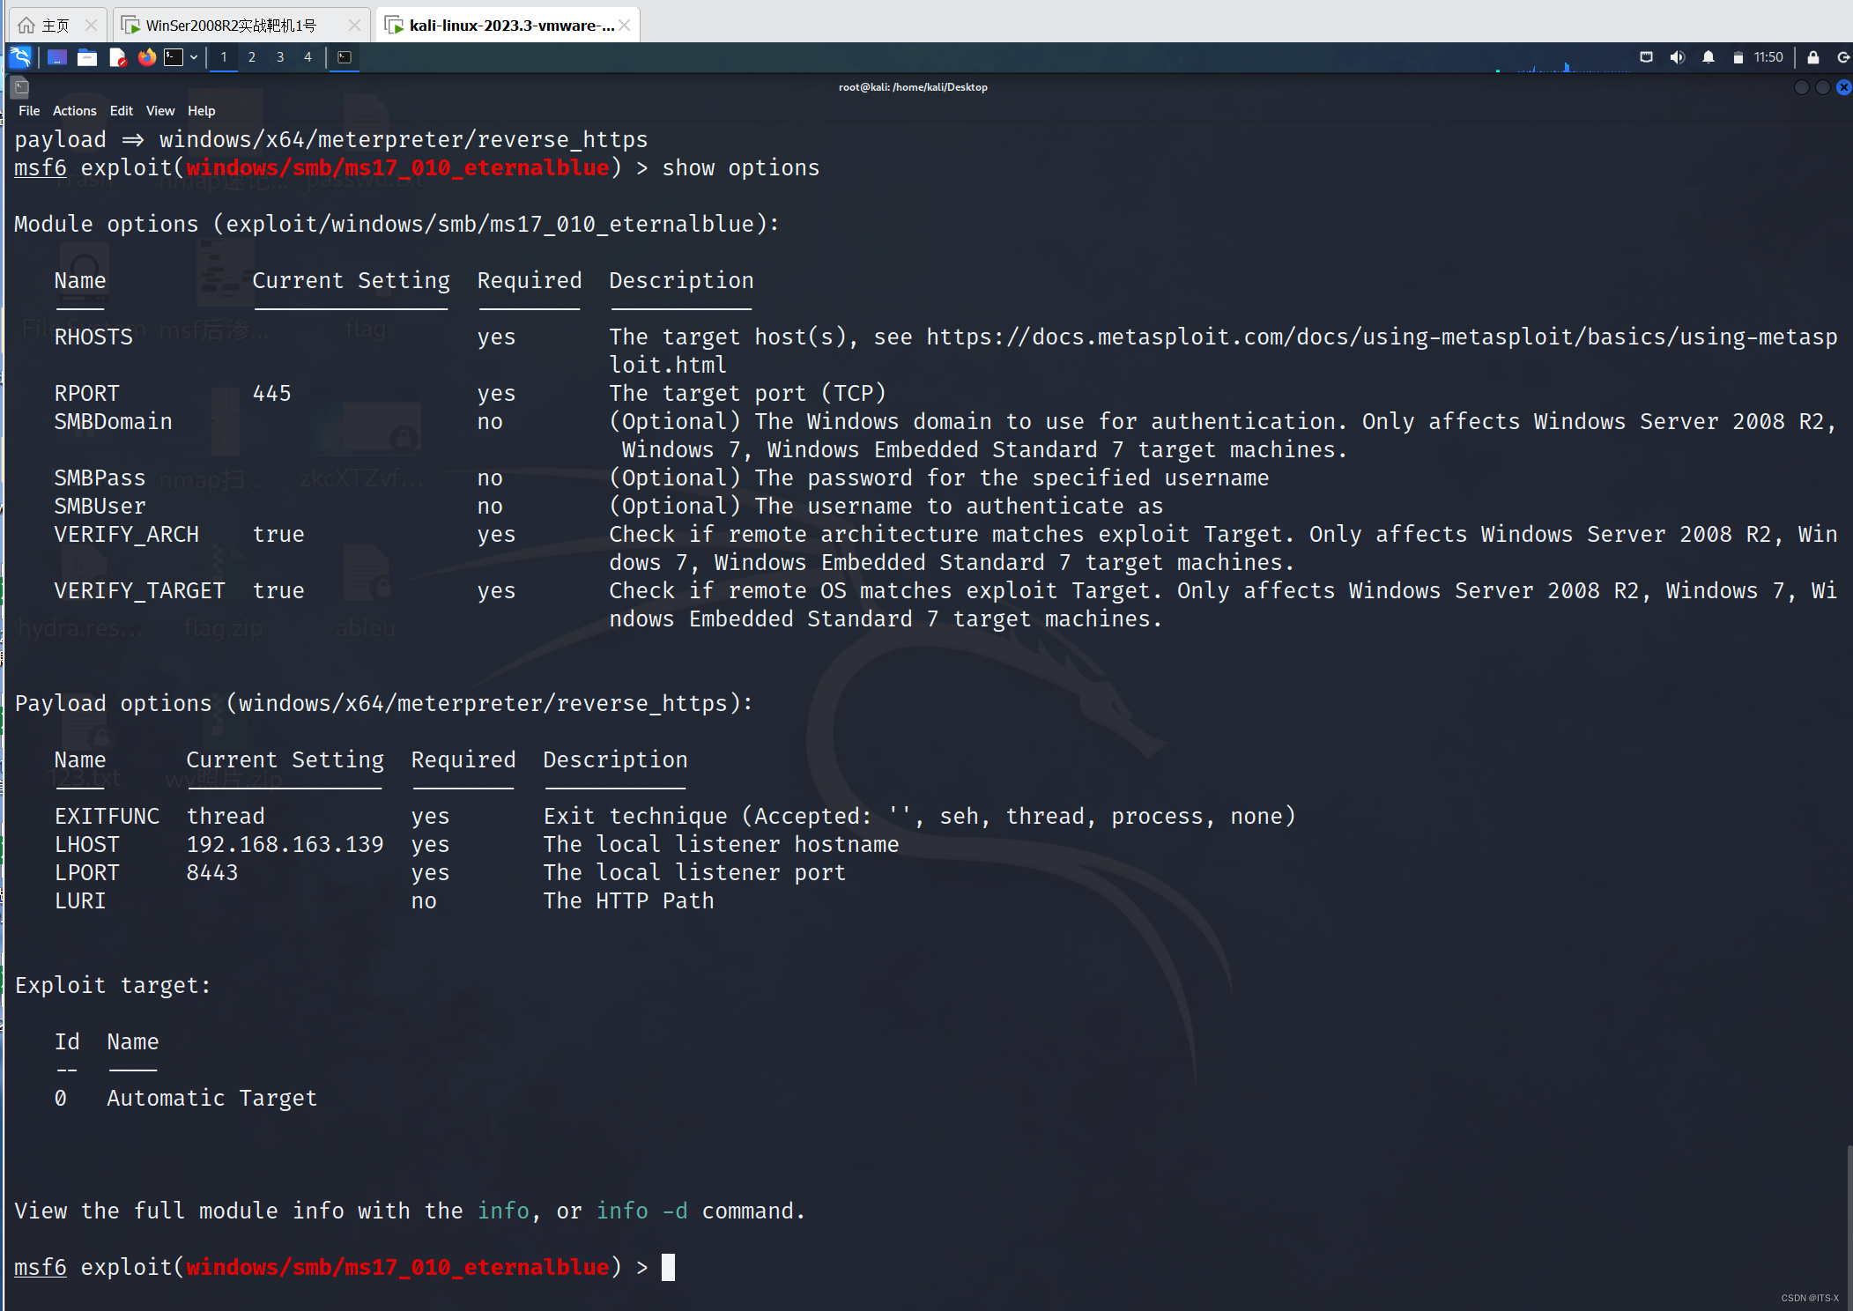Mute audio via the volume tray icon
The image size is (1853, 1311).
1678,57
